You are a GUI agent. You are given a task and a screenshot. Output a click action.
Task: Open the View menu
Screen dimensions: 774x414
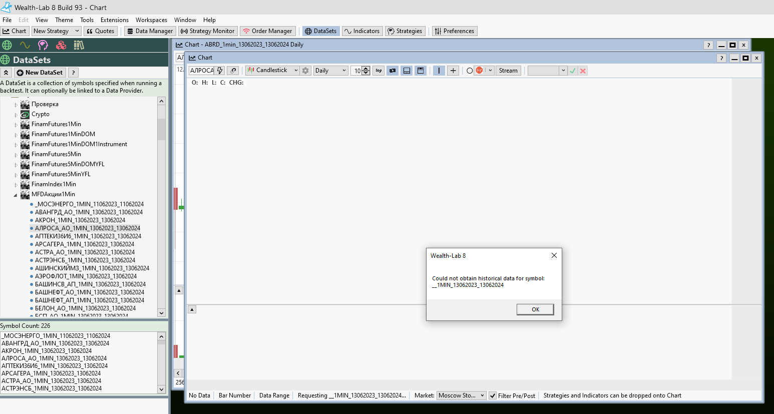click(42, 20)
